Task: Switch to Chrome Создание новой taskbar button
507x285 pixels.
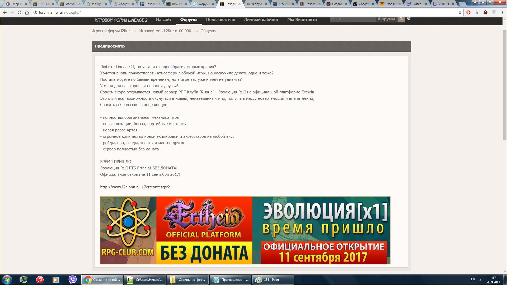Action: pos(102,280)
